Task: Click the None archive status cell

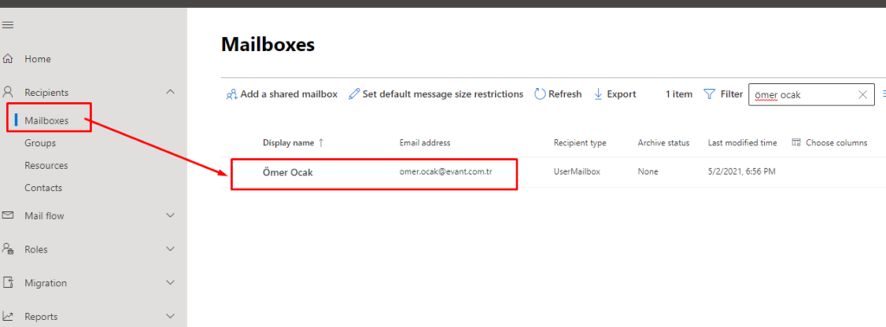Action: [648, 171]
